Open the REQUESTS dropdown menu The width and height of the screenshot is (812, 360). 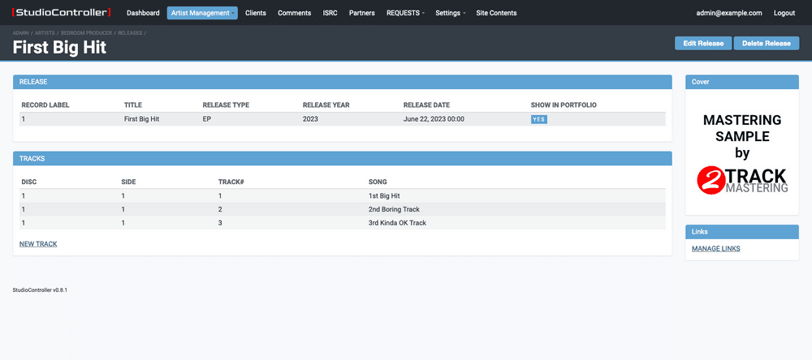(405, 13)
